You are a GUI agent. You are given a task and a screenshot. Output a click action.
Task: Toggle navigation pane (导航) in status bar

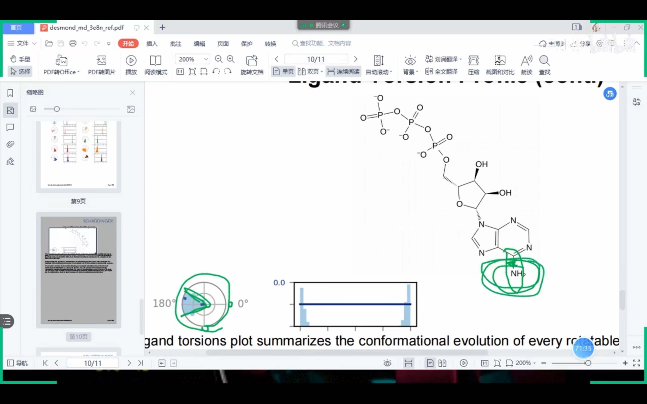click(18, 363)
